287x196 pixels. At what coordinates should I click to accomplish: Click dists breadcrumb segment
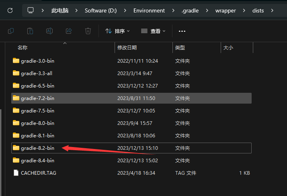[x=258, y=10]
